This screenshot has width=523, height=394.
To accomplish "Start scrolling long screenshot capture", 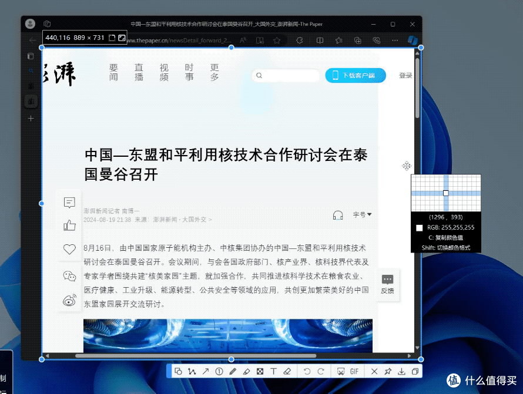I will pos(341,371).
